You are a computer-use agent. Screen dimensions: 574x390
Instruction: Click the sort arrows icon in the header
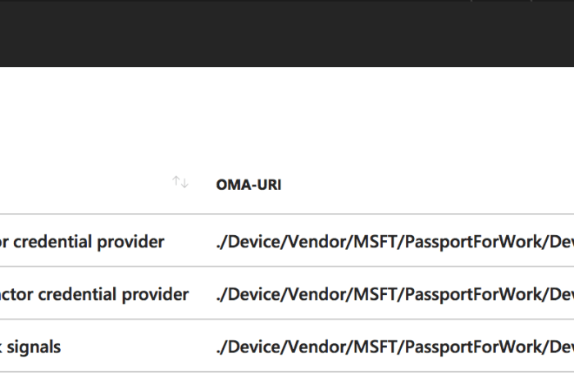(x=180, y=183)
